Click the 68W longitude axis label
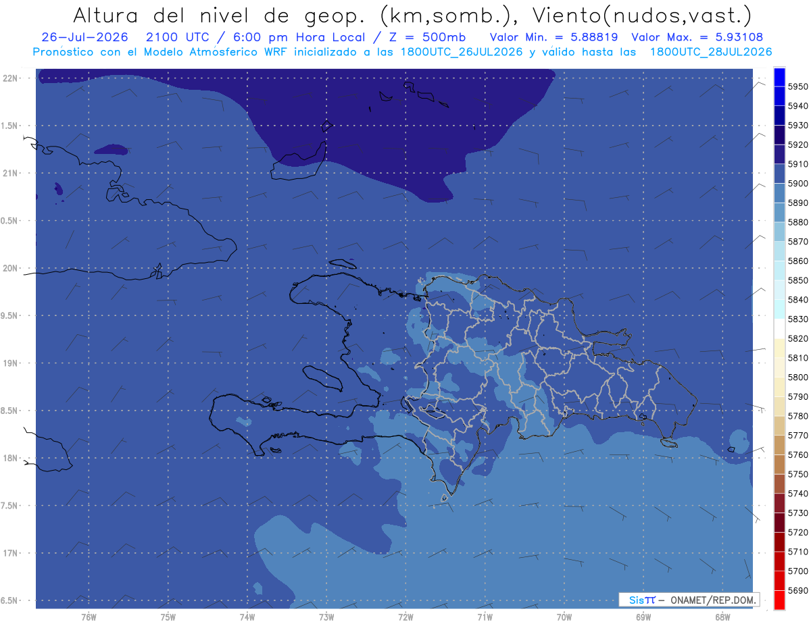 (x=722, y=617)
